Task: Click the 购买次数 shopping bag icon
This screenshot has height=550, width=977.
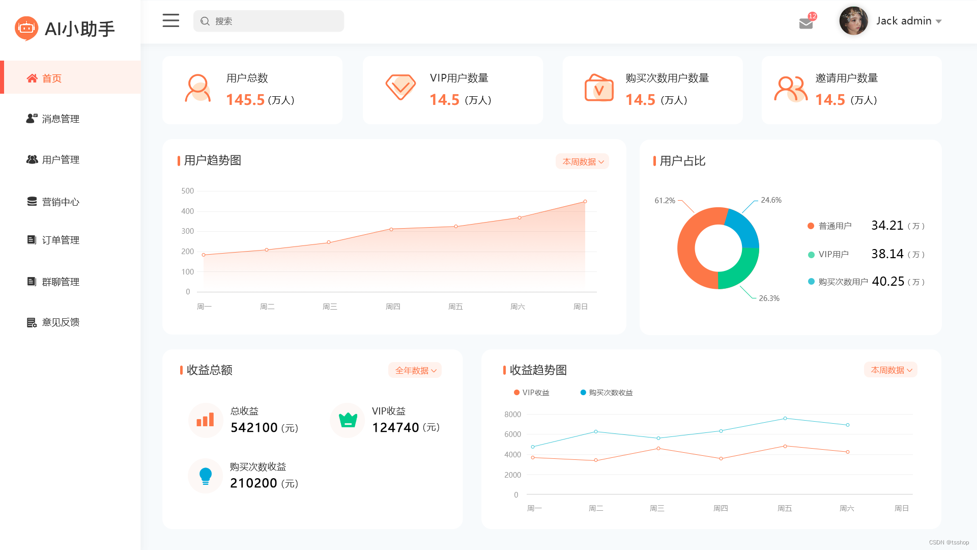Action: [598, 88]
